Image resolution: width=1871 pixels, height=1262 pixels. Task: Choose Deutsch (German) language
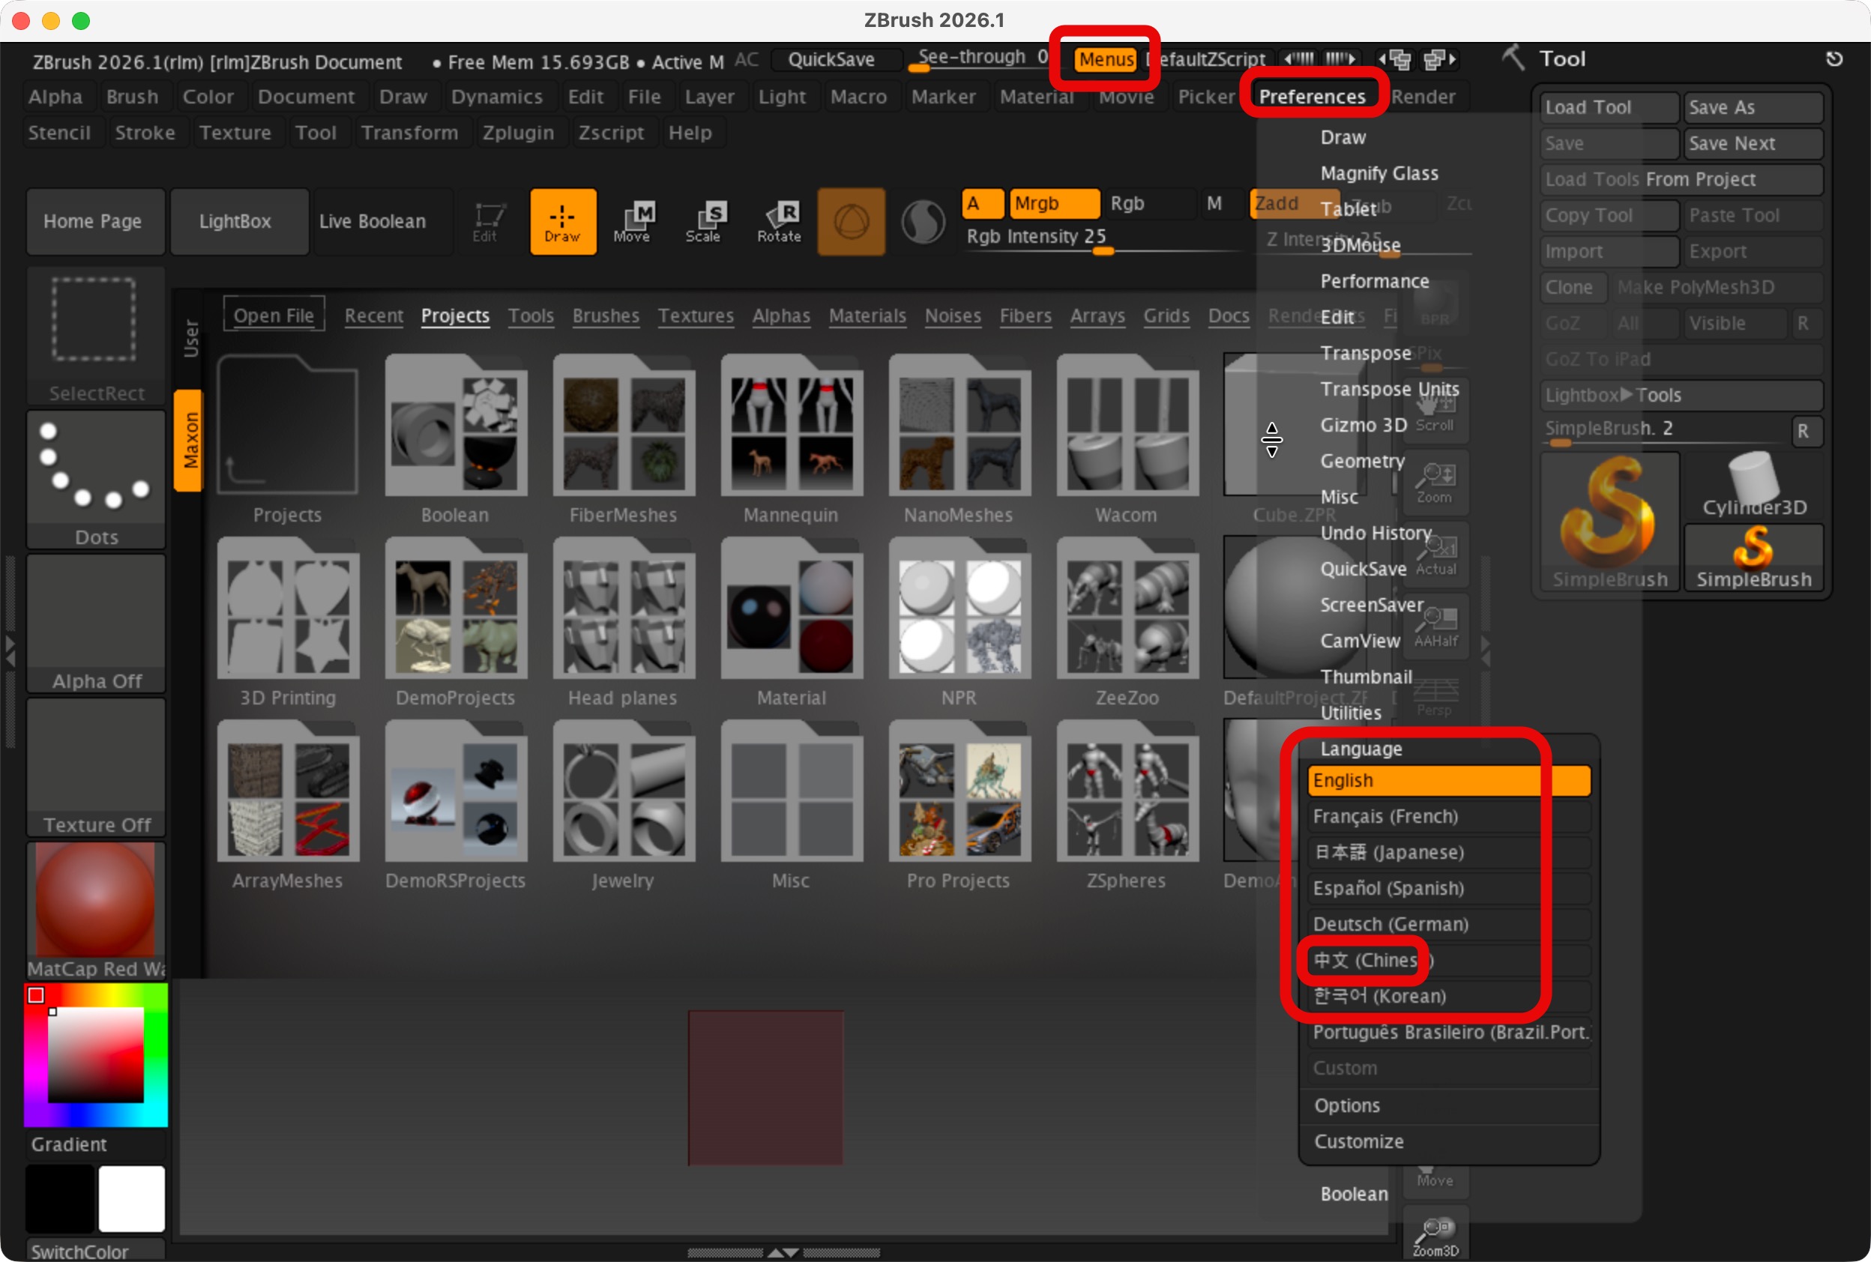tap(1391, 924)
